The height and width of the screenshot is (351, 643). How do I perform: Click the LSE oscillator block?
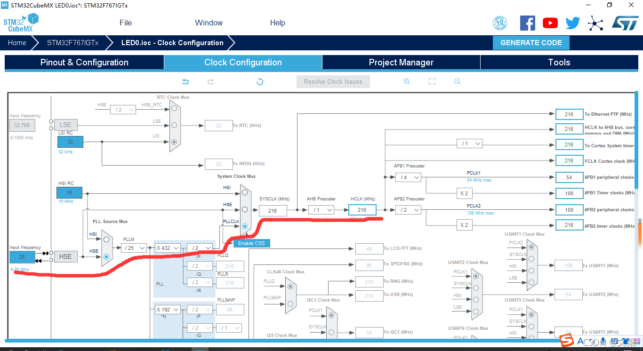[66, 125]
